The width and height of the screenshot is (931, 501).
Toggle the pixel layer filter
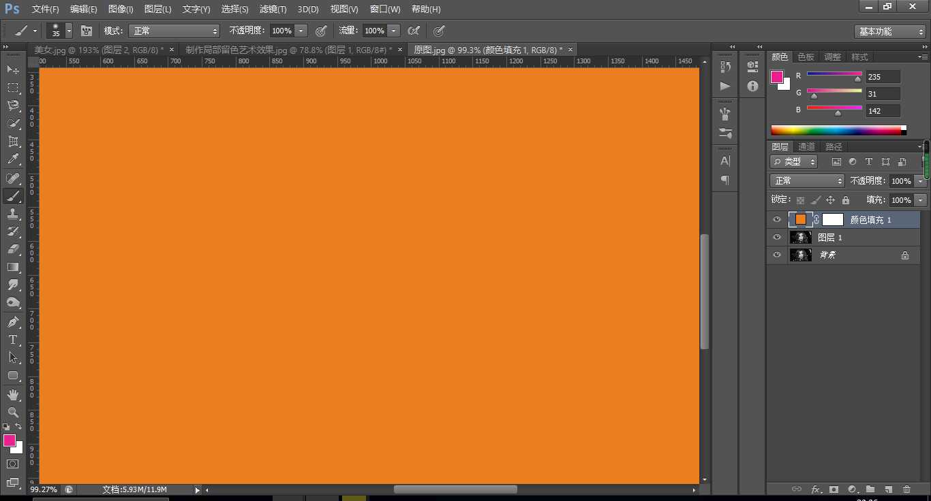(836, 162)
